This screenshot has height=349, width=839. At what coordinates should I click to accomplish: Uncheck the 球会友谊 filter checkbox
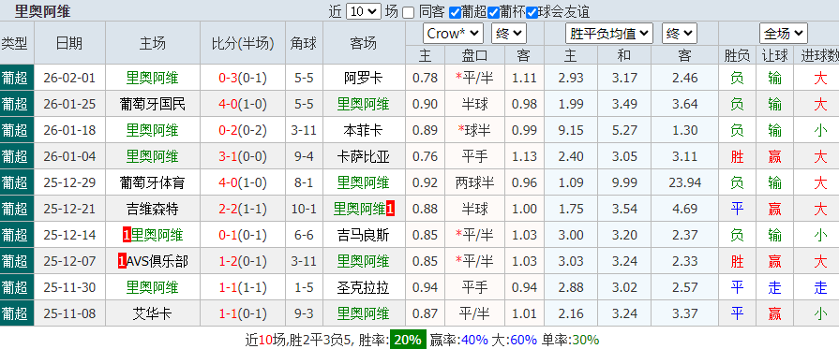coord(532,12)
